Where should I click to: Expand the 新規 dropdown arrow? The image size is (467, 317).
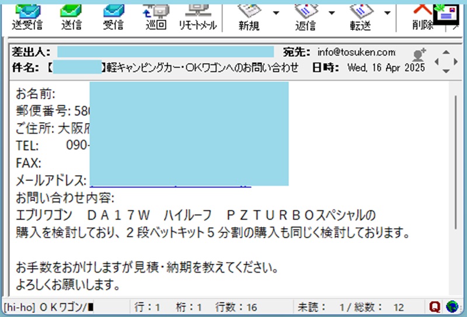(x=276, y=13)
